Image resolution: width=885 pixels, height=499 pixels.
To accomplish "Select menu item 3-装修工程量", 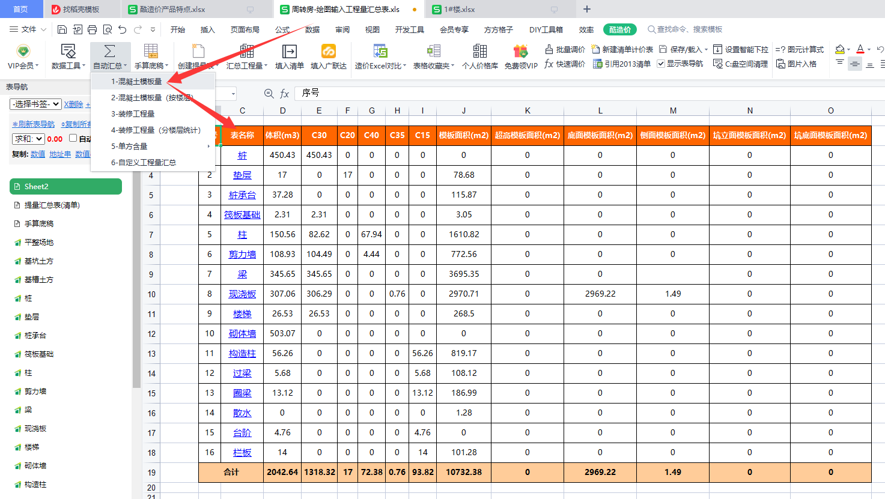I will point(153,113).
